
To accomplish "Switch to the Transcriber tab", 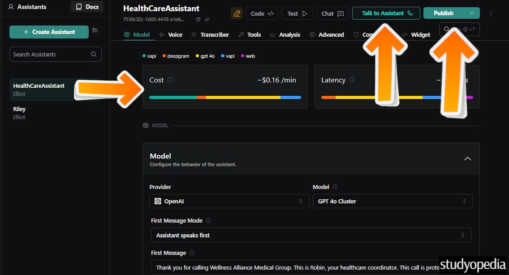I will 215,34.
